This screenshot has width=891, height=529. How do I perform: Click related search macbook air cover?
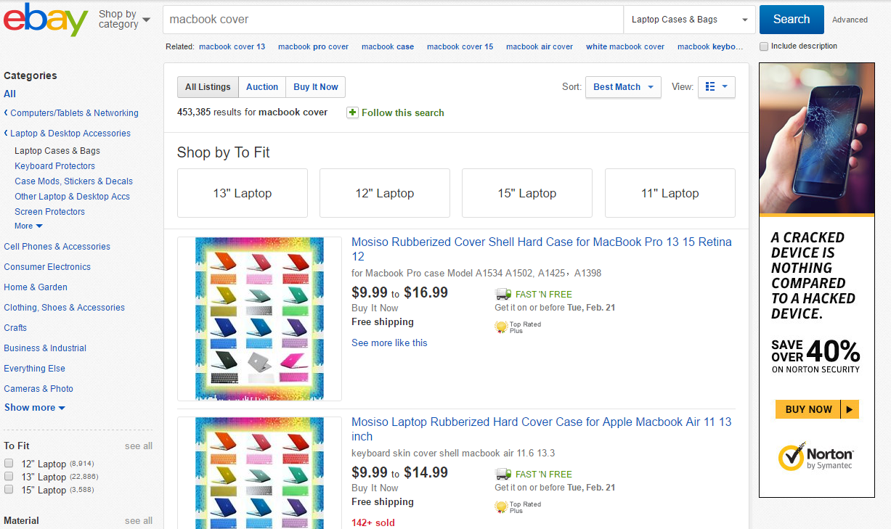coord(540,46)
